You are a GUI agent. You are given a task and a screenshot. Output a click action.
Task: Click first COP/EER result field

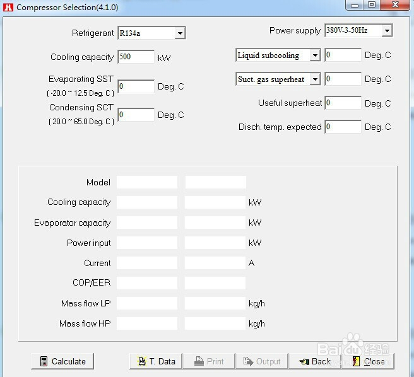pyautogui.click(x=147, y=283)
